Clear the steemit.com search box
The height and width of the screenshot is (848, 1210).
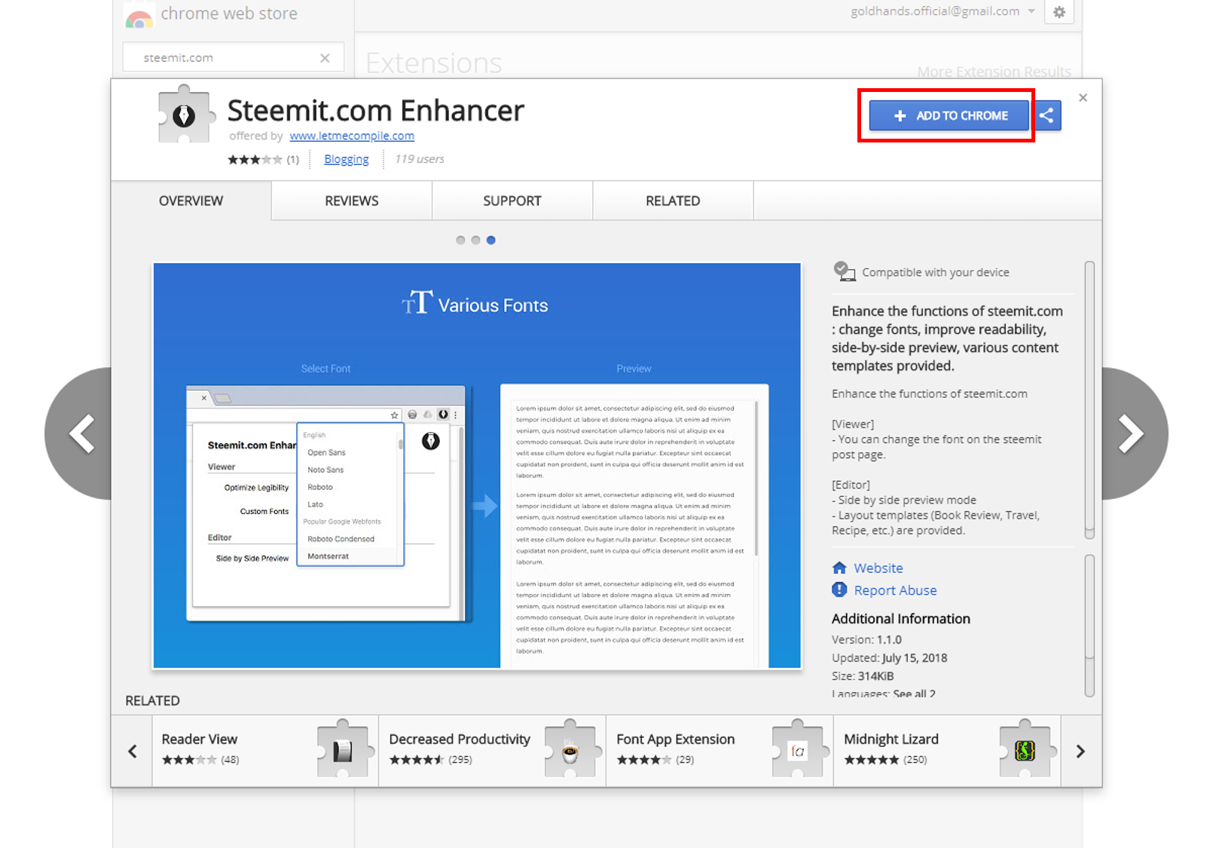coord(325,58)
